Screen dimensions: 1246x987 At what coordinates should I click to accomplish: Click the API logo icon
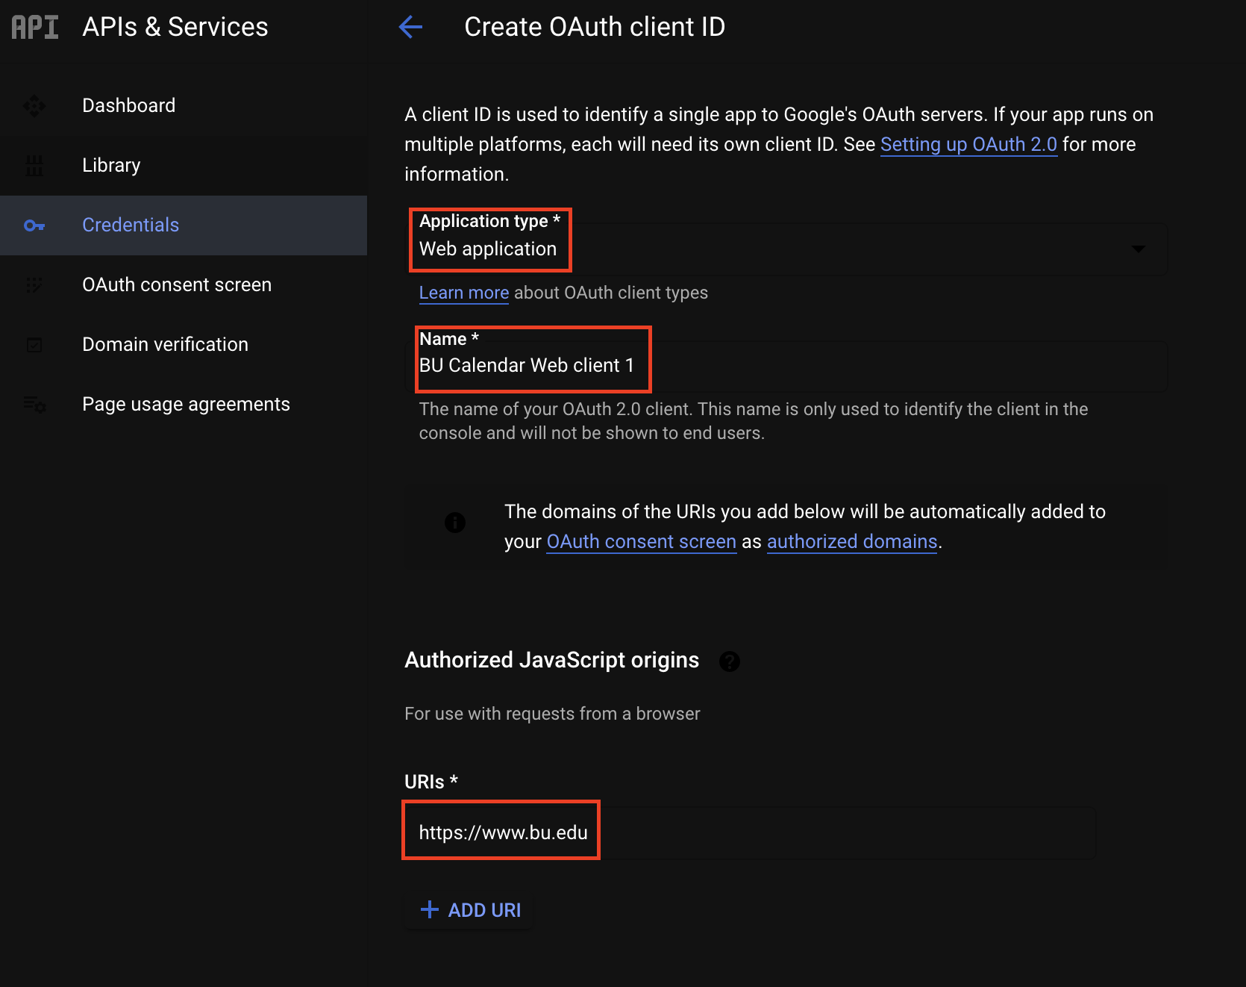(x=35, y=28)
